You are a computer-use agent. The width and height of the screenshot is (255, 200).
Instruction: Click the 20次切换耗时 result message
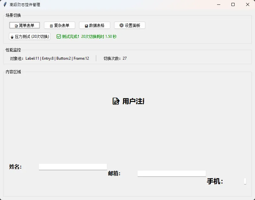click(x=89, y=37)
